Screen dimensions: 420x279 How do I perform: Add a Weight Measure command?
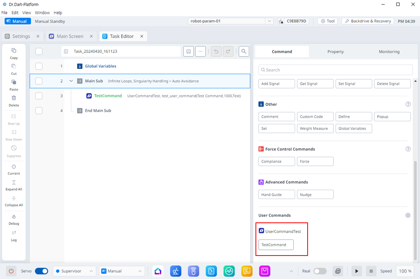coord(315,128)
